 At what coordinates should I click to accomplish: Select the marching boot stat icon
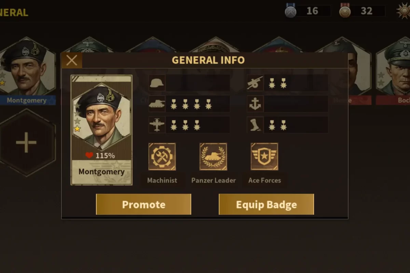pyautogui.click(x=255, y=125)
